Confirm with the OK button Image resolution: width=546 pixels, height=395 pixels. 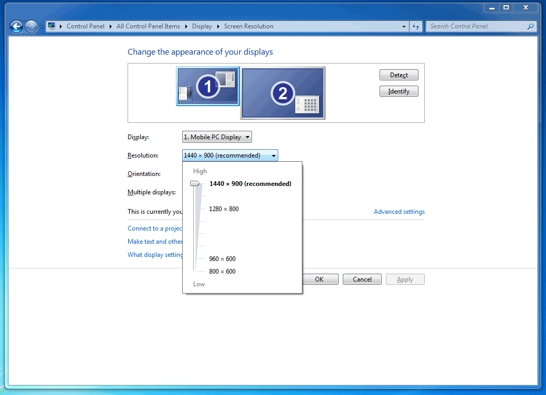319,279
